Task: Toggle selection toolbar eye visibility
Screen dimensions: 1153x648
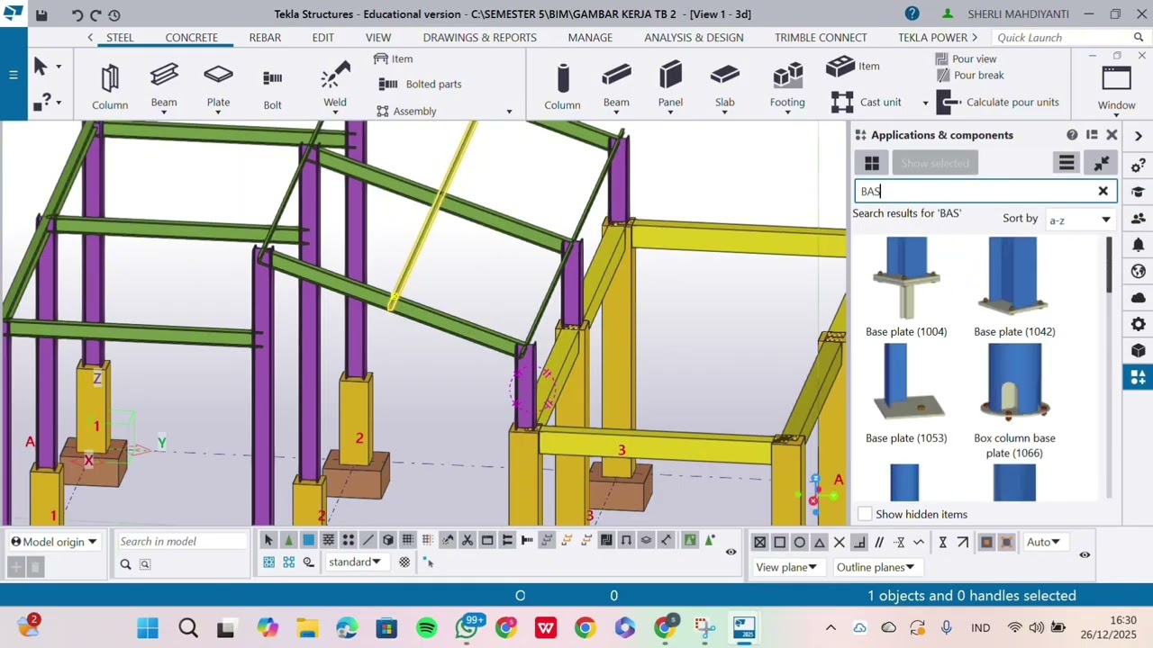Action: pyautogui.click(x=731, y=552)
